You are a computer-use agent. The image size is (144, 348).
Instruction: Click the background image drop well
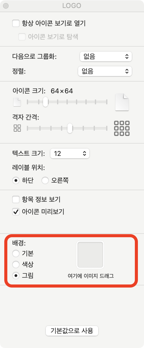(x=90, y=255)
